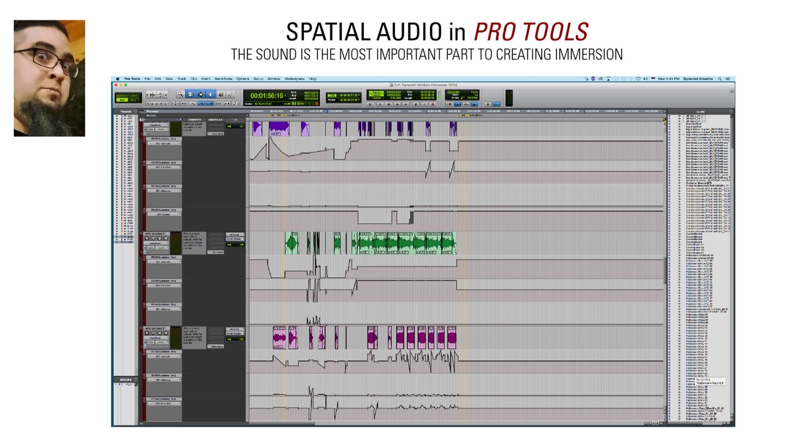Open Spotlight search in the menu bar

[720, 79]
